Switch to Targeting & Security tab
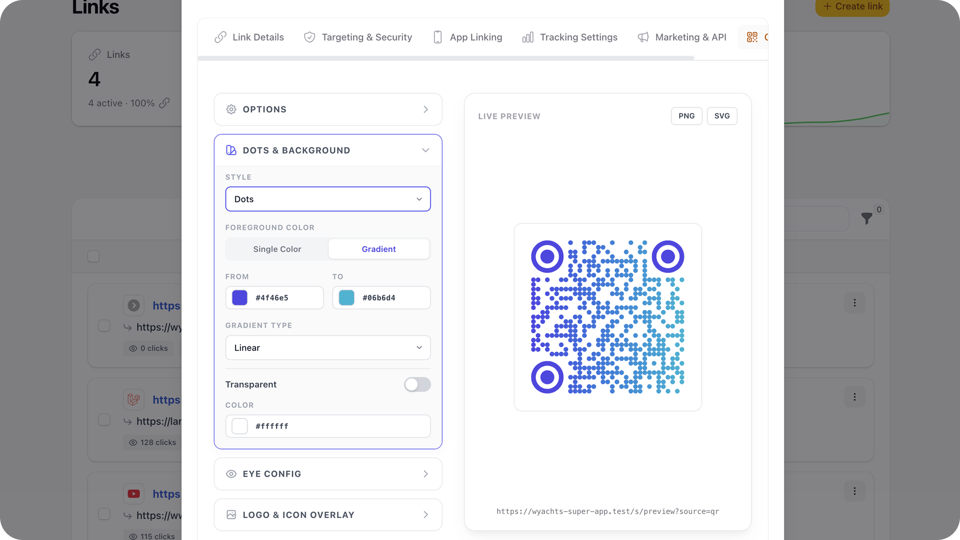Image resolution: width=960 pixels, height=540 pixels. 358,37
